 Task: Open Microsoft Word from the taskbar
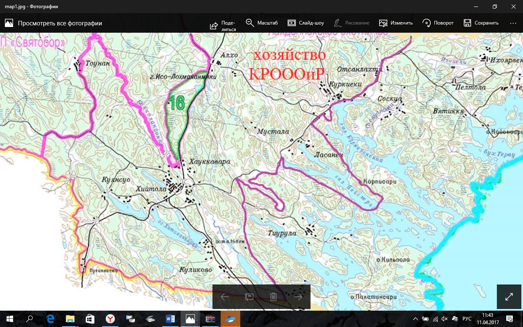tap(170, 319)
